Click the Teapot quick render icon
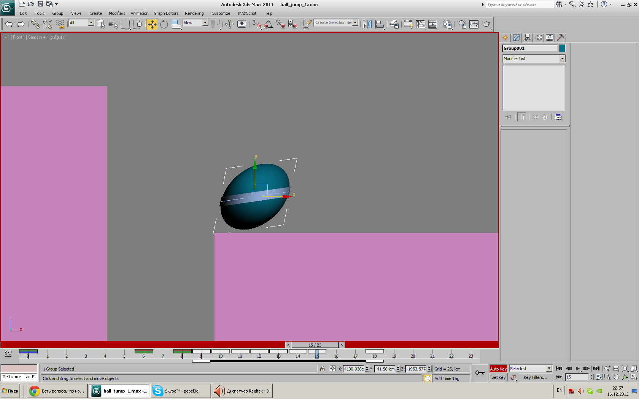 486,24
